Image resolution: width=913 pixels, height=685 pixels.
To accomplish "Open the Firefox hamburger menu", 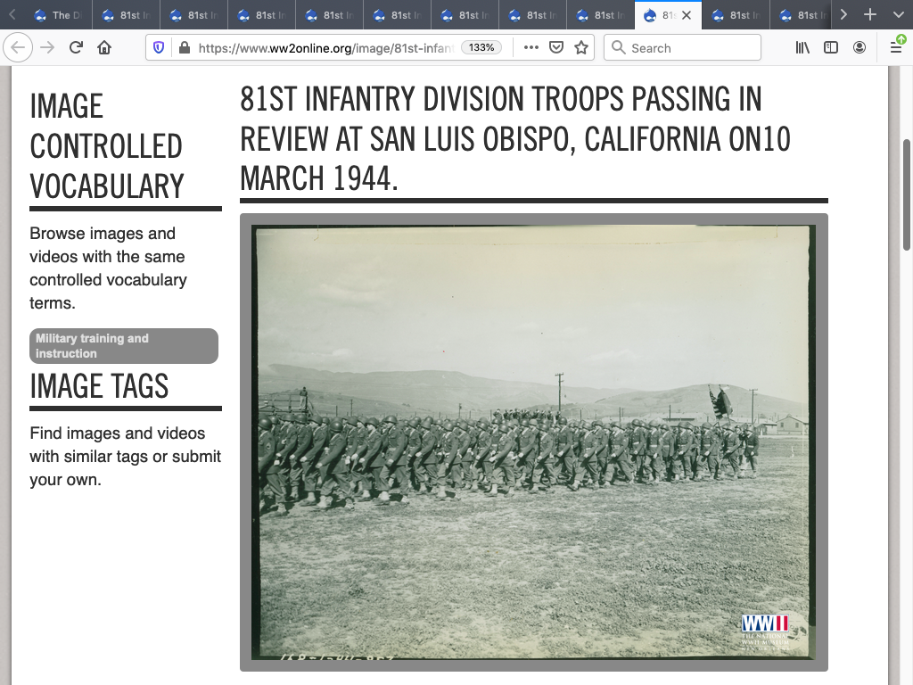I will tap(896, 48).
